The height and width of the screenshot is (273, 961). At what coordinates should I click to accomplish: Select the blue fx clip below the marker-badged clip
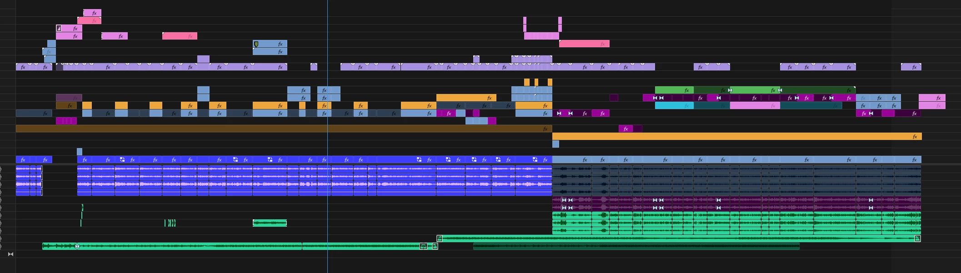pos(270,52)
